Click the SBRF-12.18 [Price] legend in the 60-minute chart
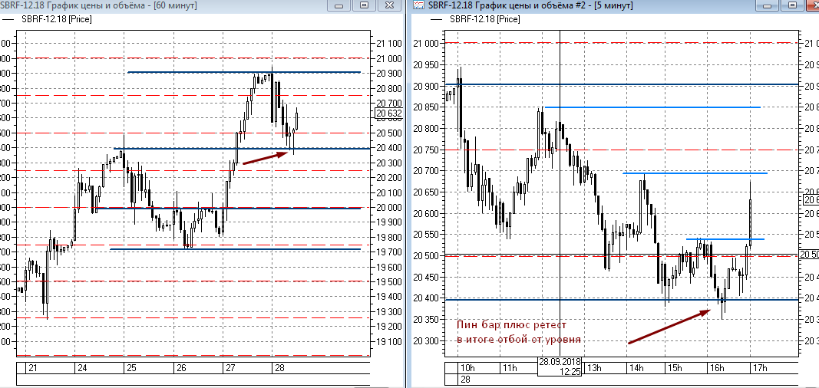 point(54,18)
